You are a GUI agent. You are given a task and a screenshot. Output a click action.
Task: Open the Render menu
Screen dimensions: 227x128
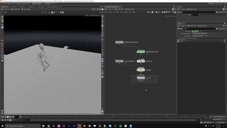(x=9, y=4)
